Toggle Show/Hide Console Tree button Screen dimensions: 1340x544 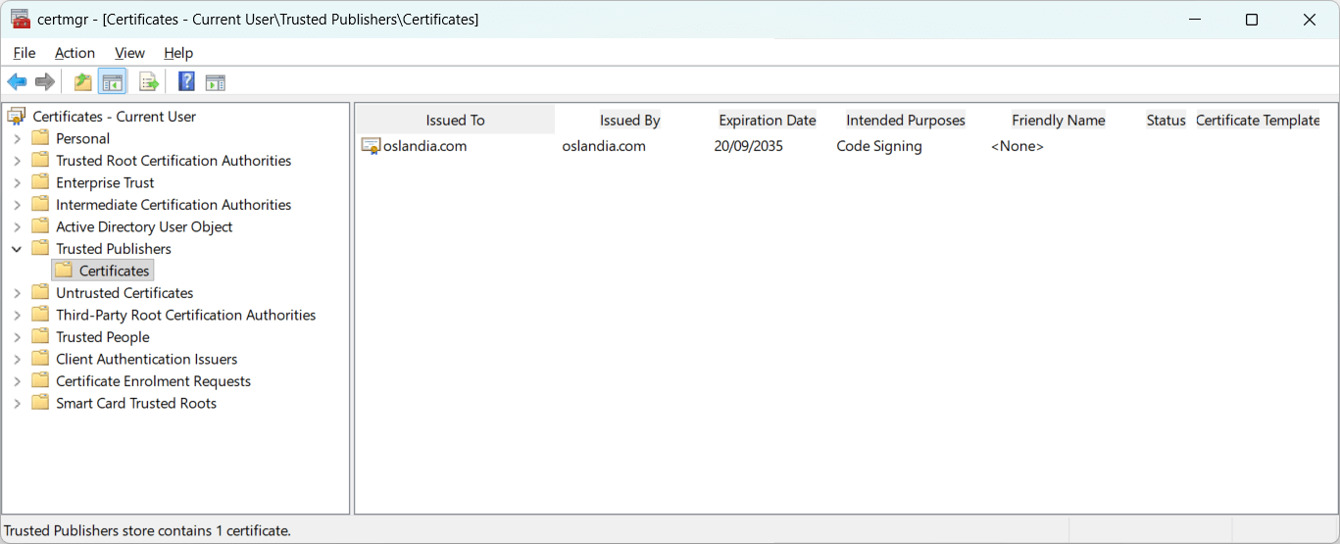pos(112,82)
